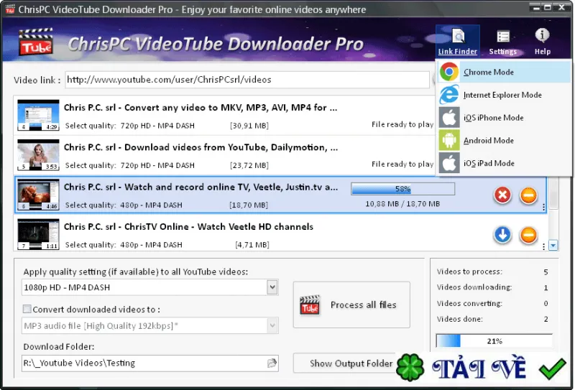Start download of ChrisTV Online video

coord(502,235)
